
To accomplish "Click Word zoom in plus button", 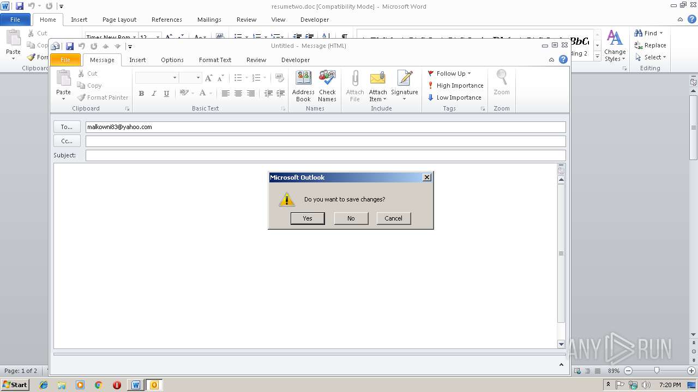I will click(691, 371).
